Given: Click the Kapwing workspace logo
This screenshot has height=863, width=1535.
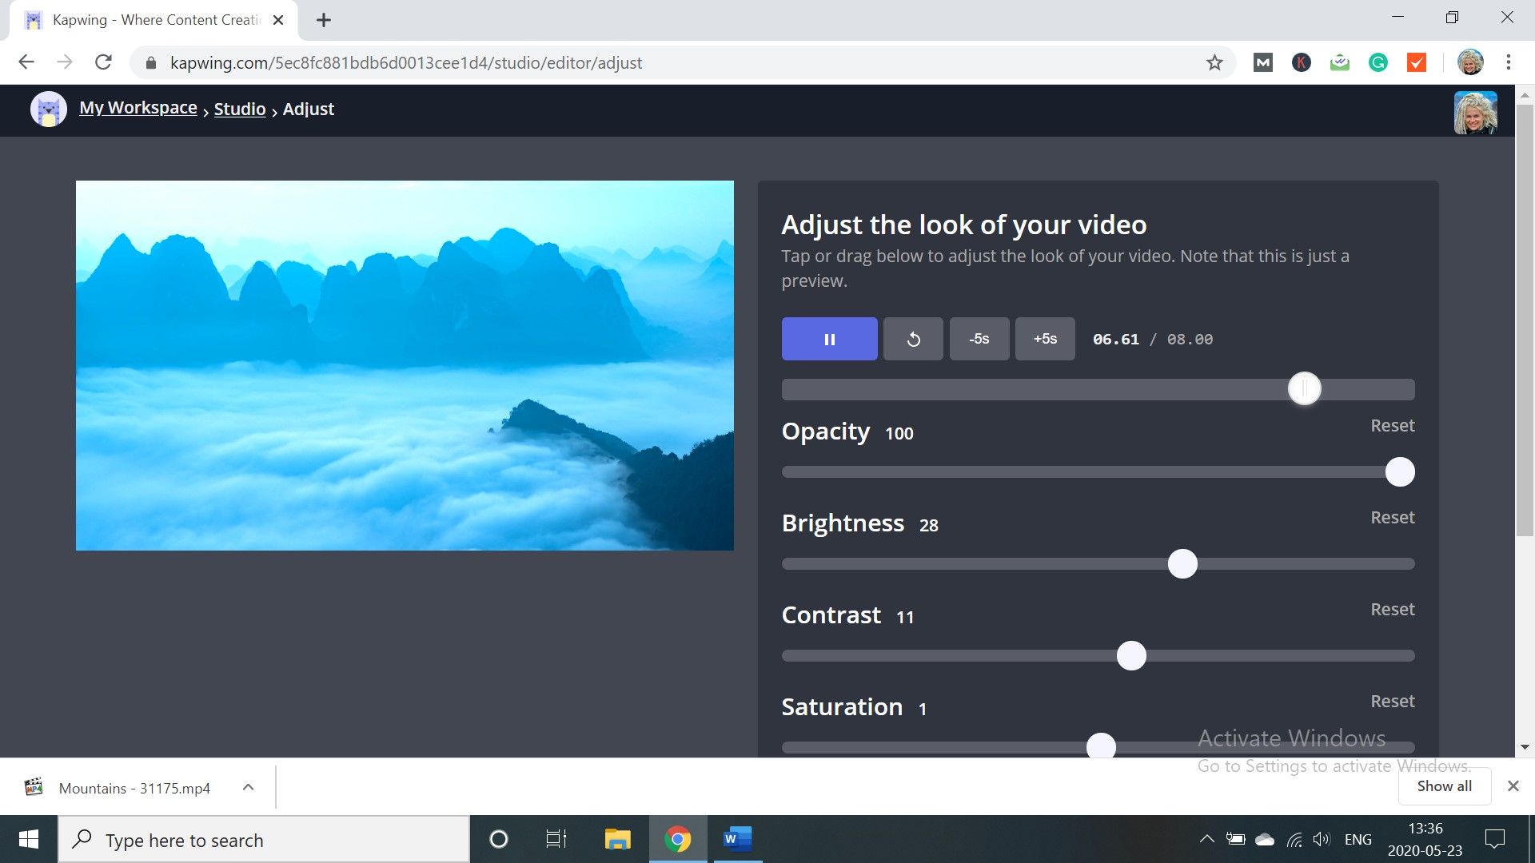Looking at the screenshot, I should pos(48,109).
